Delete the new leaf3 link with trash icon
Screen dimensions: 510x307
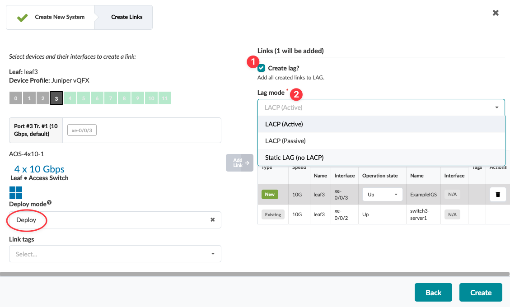[498, 195]
